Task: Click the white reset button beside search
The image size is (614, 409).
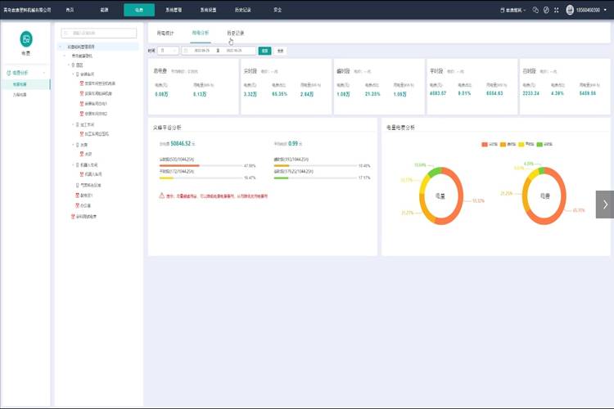Action: pyautogui.click(x=280, y=51)
